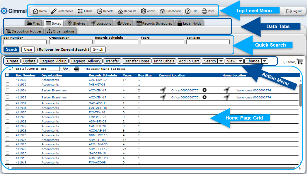307x174 pixels.
Task: Click the Gimmal gear logo
Action: 4,11
